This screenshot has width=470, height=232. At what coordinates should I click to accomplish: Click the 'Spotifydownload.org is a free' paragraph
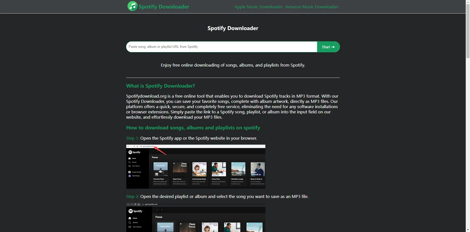233,107
